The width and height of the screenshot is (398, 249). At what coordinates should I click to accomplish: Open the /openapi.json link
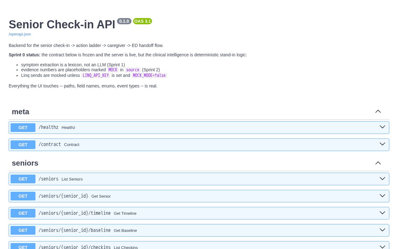tap(20, 34)
